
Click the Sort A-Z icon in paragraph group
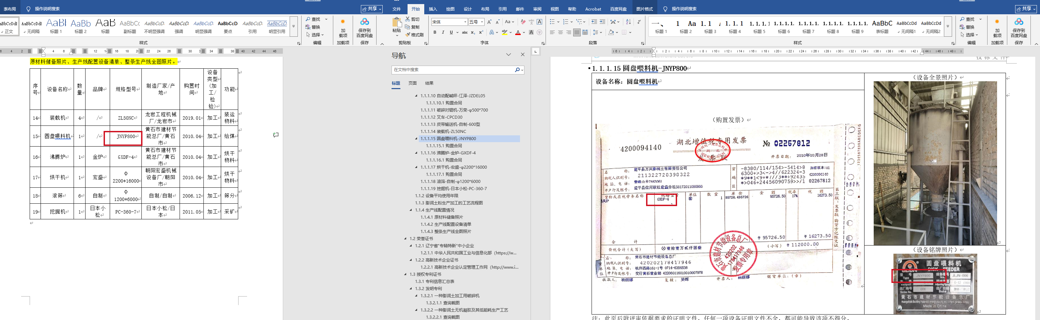(628, 22)
